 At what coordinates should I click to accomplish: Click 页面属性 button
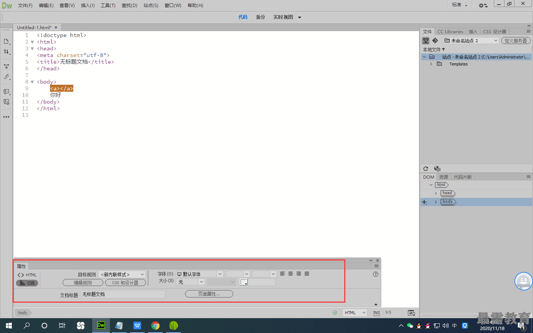click(209, 294)
